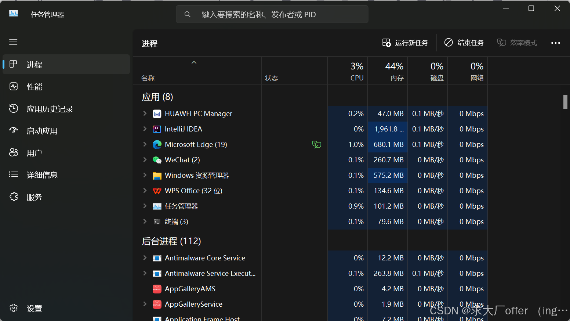Click the WeChat app icon
Image resolution: width=570 pixels, height=321 pixels.
157,160
